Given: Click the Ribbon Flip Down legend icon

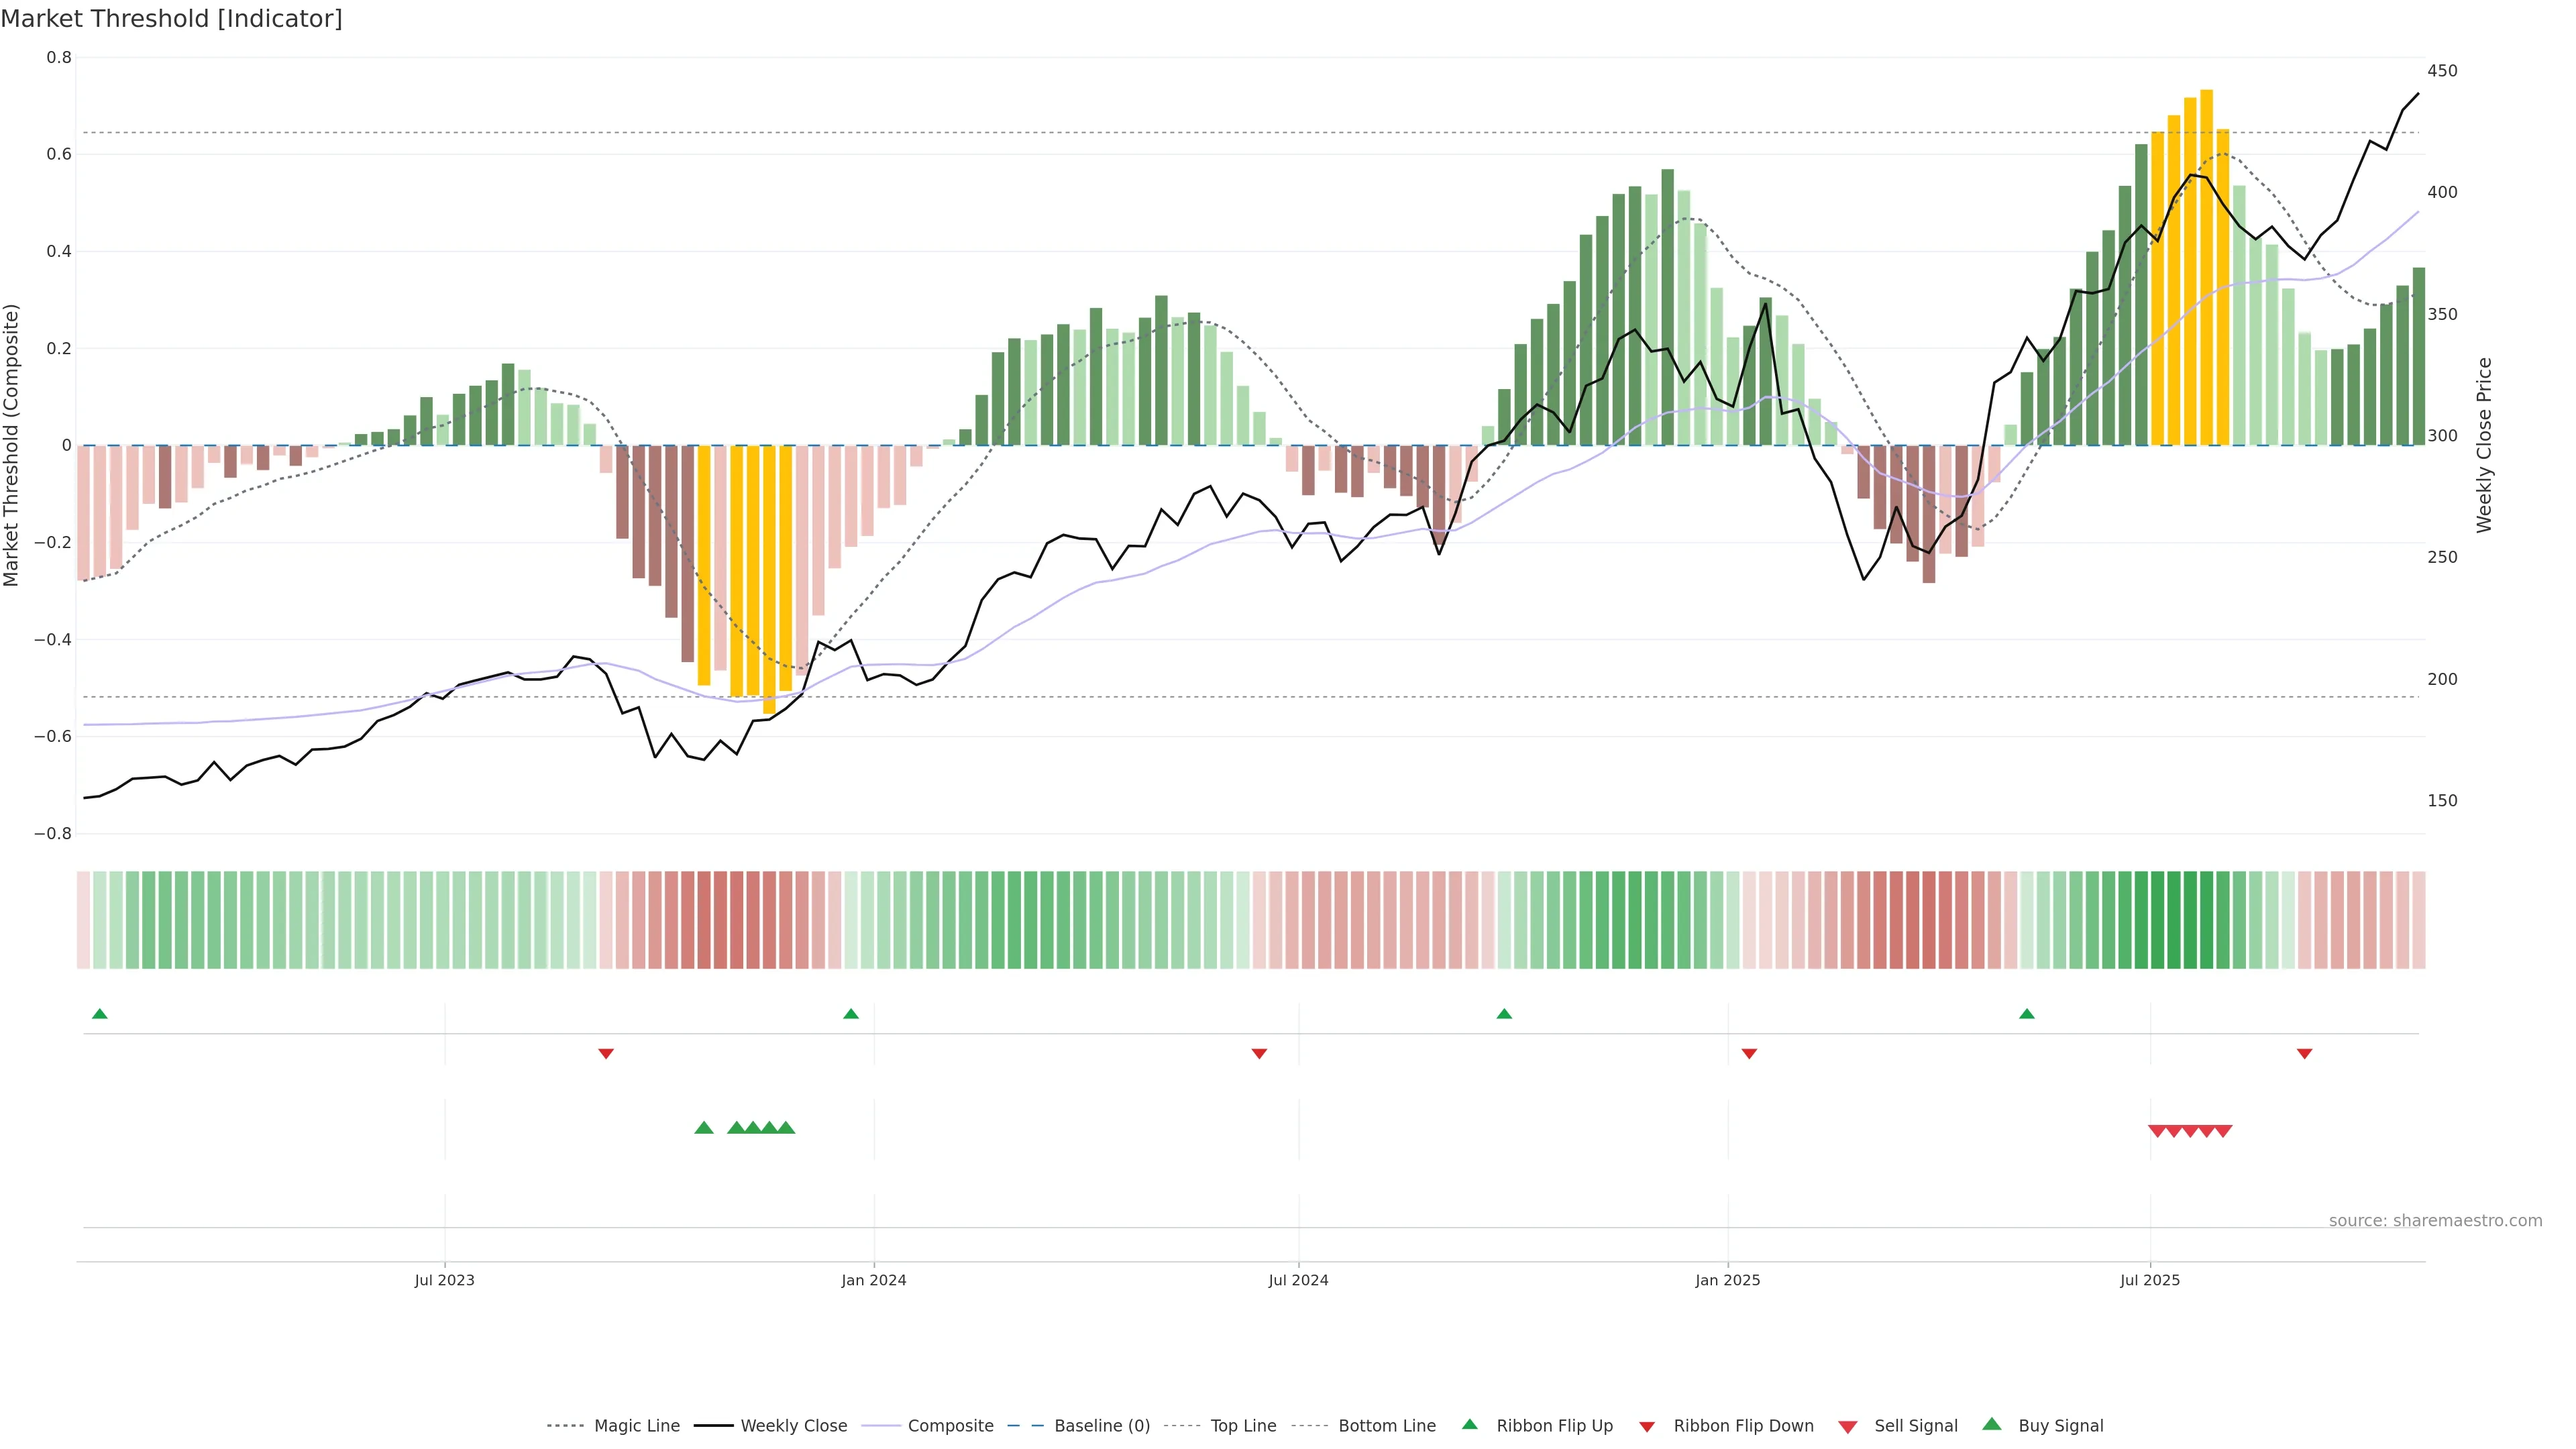Looking at the screenshot, I should [1647, 1426].
